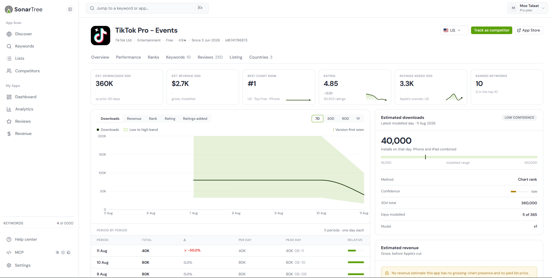Show the Downloads chart metric
The height and width of the screenshot is (278, 552).
pyautogui.click(x=110, y=119)
